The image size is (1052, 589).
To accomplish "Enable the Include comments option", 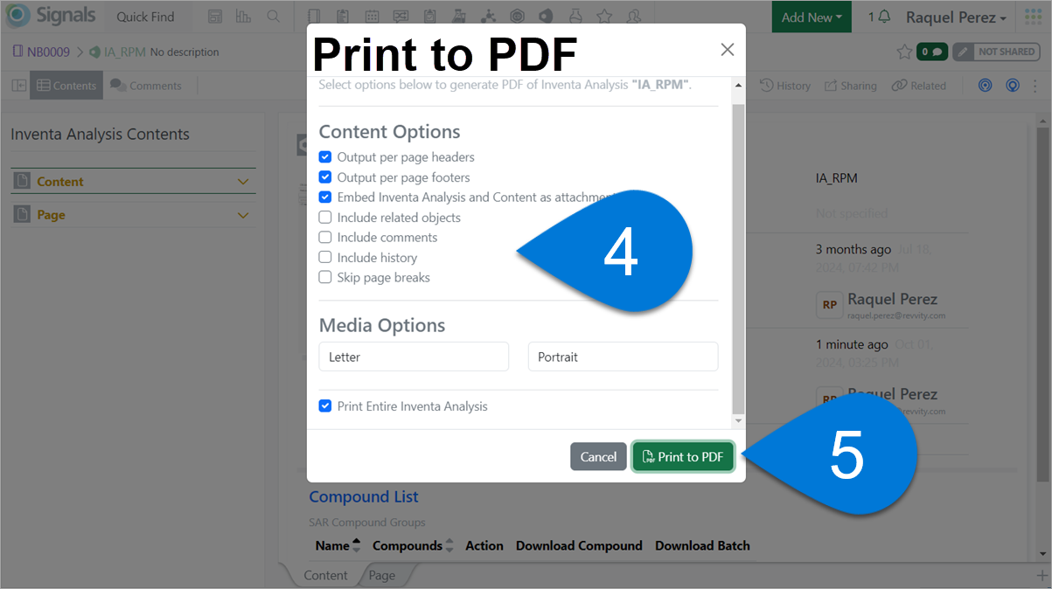I will (x=324, y=237).
